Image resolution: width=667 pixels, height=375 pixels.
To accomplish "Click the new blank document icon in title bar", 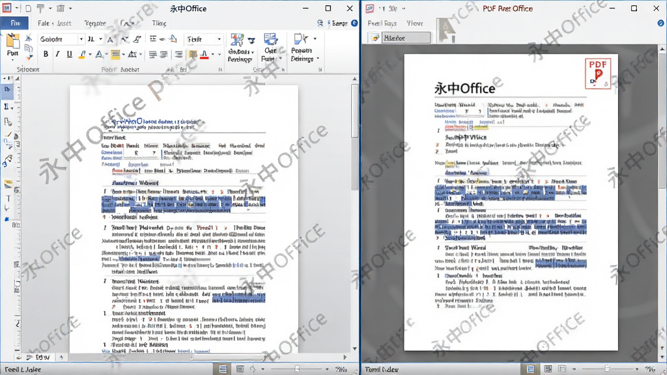I will [x=28, y=8].
